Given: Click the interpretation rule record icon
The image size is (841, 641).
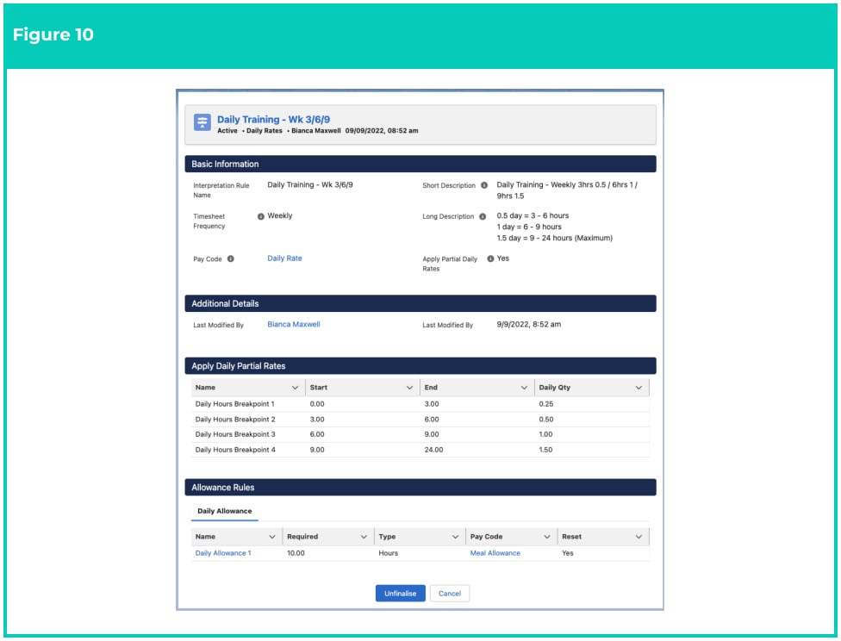Looking at the screenshot, I should [202, 122].
